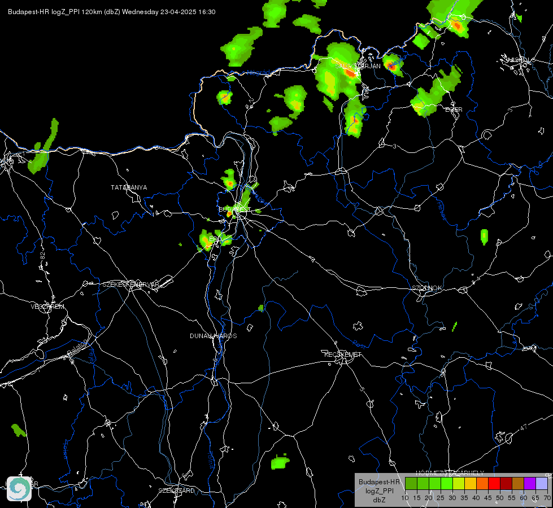Click the 'logZ_PPI' legend label
The image size is (553, 508).
(380, 491)
